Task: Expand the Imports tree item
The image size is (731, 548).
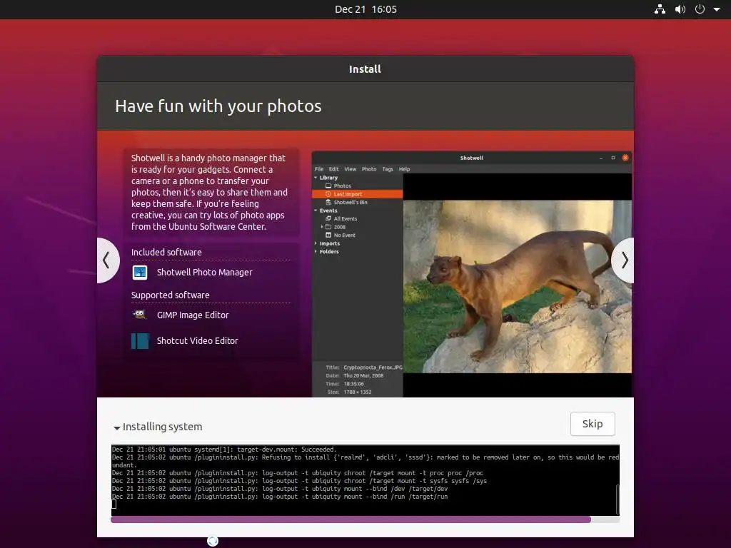Action: [316, 243]
